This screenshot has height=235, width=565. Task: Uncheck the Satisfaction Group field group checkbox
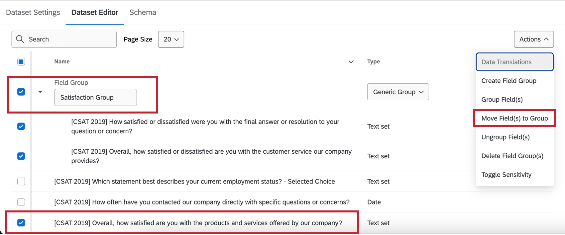point(21,92)
